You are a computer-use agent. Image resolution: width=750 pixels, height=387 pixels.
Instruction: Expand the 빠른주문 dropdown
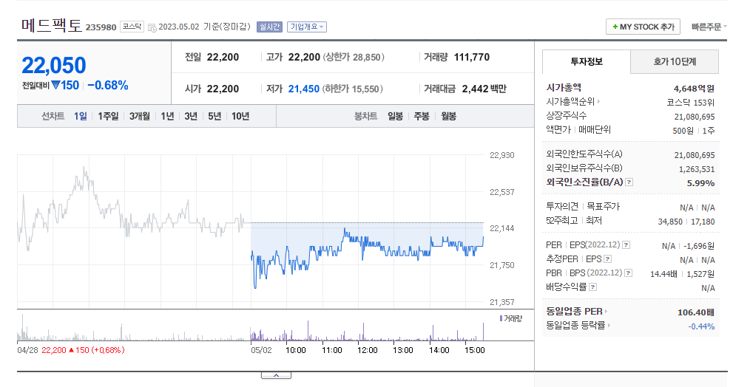click(709, 27)
